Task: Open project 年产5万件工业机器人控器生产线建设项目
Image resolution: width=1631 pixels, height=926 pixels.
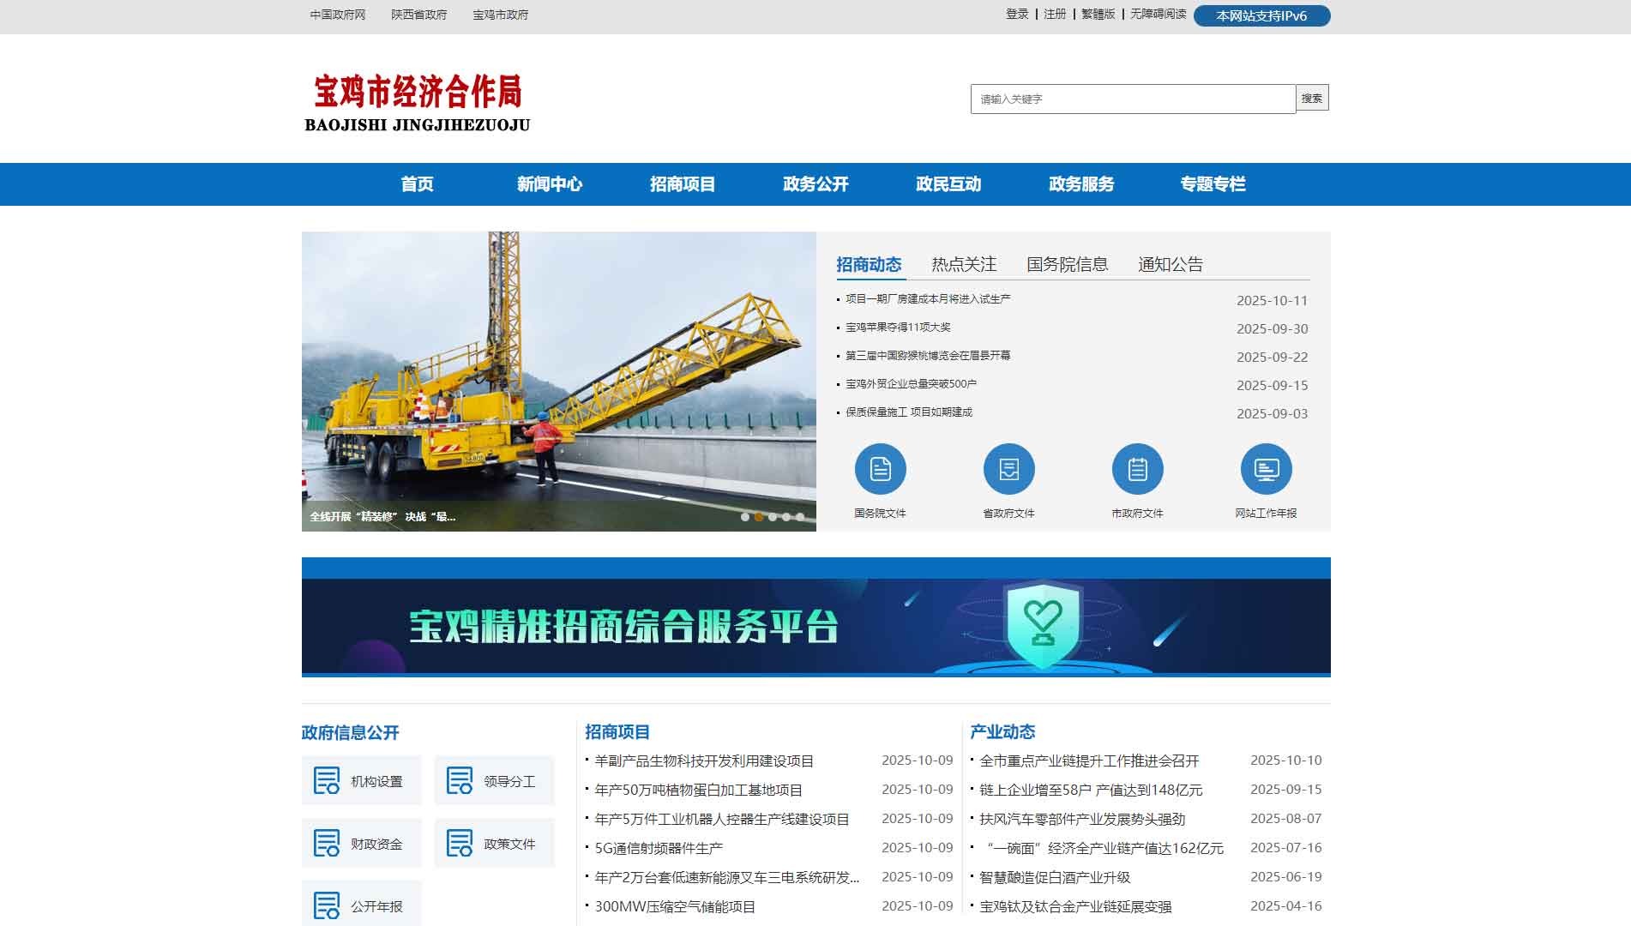Action: (x=722, y=820)
